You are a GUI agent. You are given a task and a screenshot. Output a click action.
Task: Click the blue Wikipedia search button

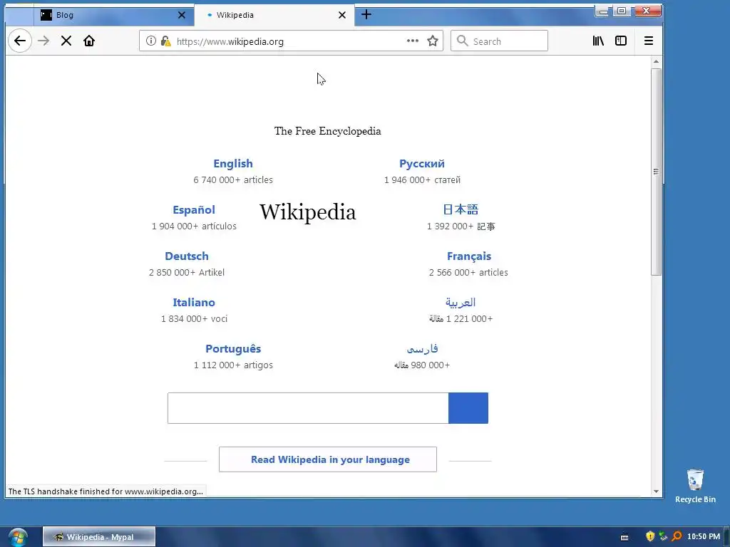(x=468, y=408)
